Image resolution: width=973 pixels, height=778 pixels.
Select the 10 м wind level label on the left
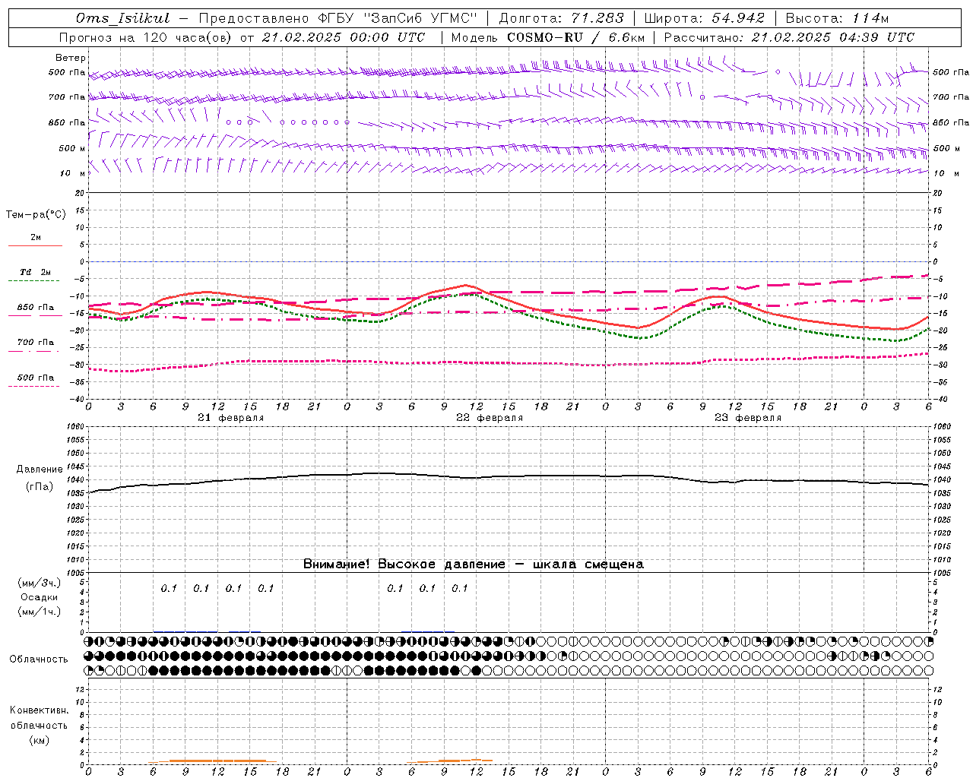pyautogui.click(x=72, y=173)
